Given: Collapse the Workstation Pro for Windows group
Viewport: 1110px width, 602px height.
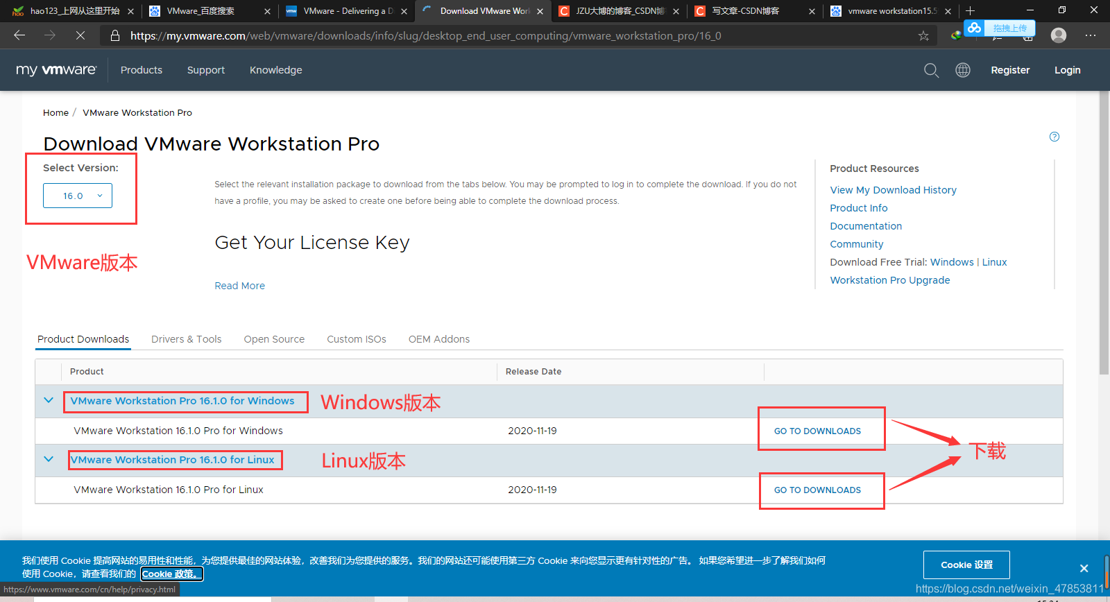Looking at the screenshot, I should click(x=49, y=400).
